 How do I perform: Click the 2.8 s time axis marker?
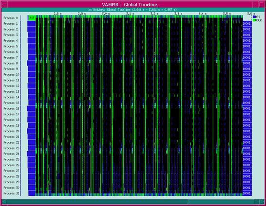click(57, 14)
